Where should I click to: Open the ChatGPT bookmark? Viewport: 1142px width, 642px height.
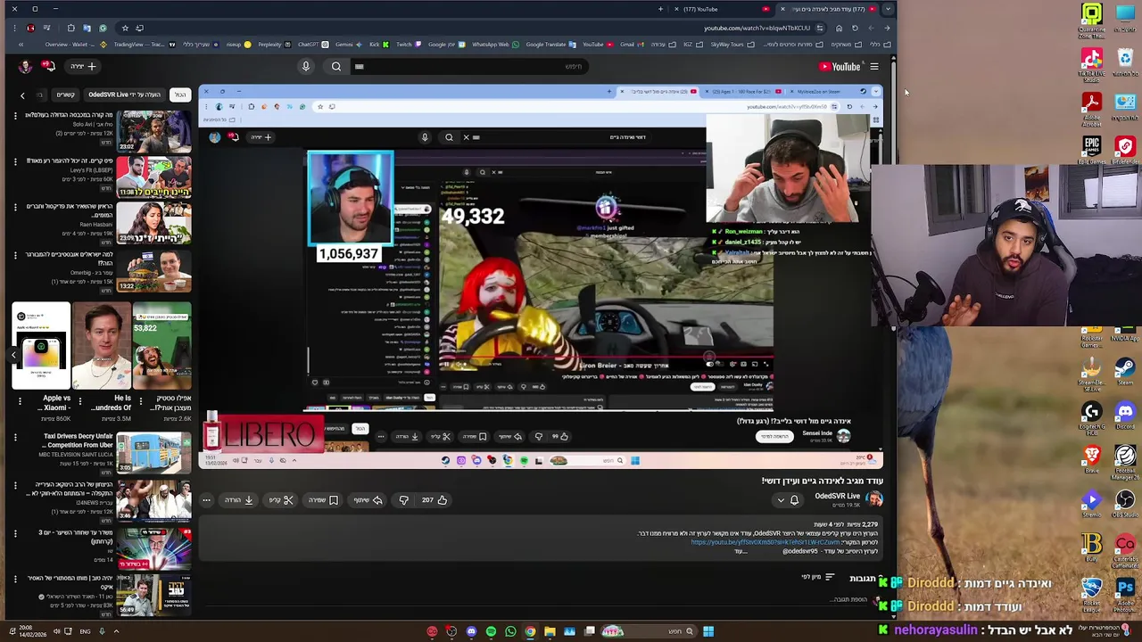click(313, 45)
